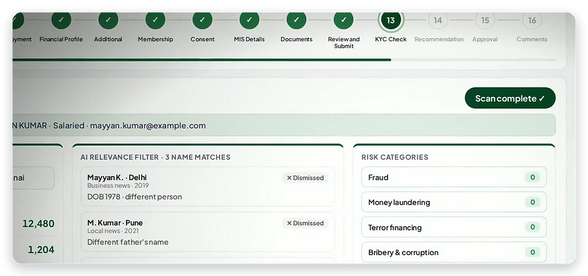Click the Bribery & corruption count badge
This screenshot has height=276, width=588.
(533, 253)
